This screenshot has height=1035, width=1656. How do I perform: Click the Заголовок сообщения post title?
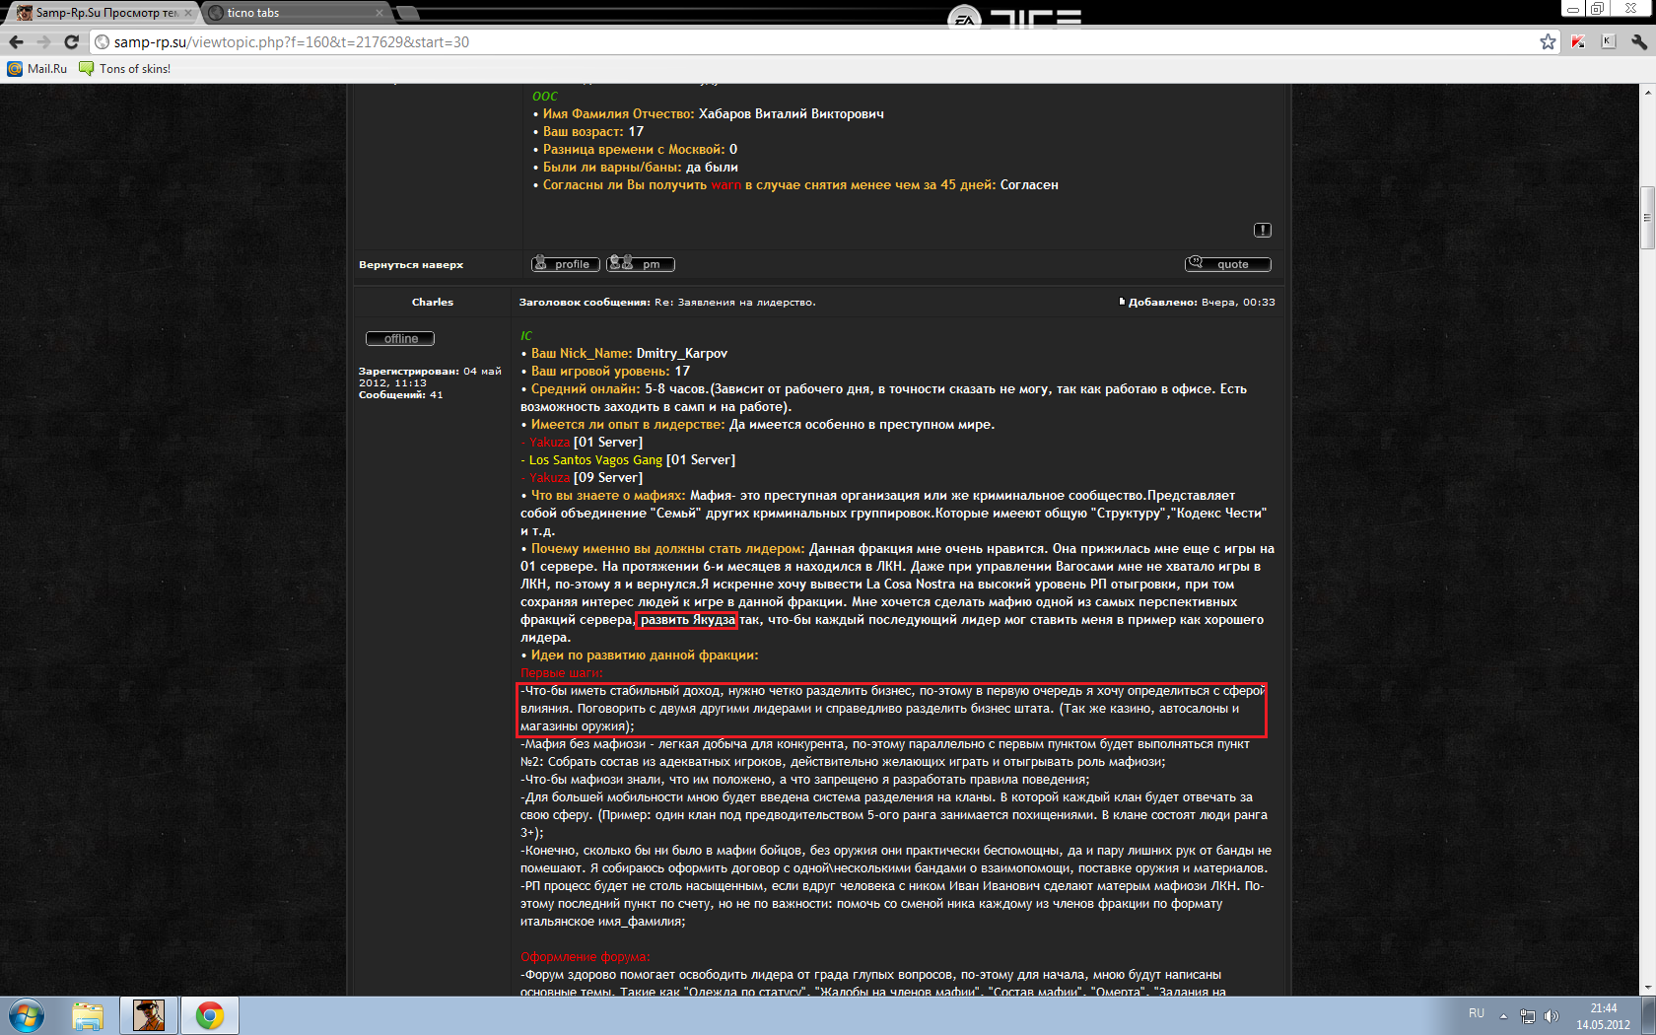pos(667,302)
